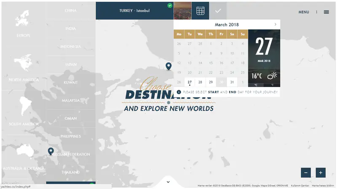
Task: Zoom in the map with plus button
Action: tap(321, 173)
